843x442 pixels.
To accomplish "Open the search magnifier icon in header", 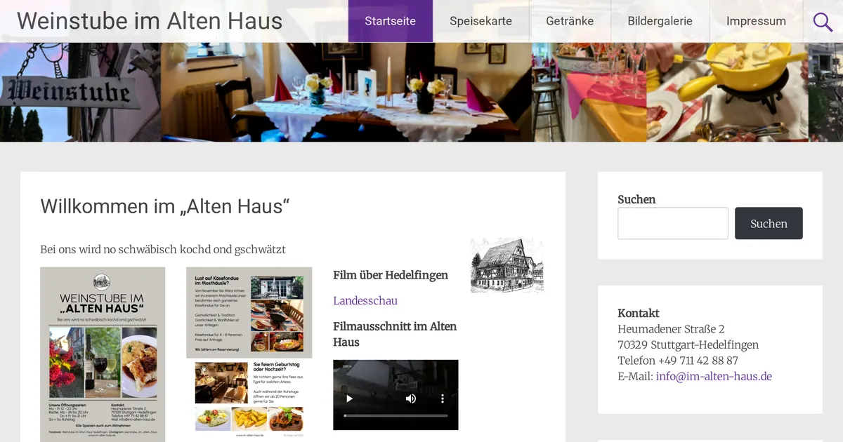I will coord(823,22).
